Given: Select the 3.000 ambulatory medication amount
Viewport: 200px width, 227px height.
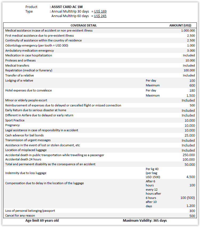Looking at the screenshot, I should coord(191,51).
